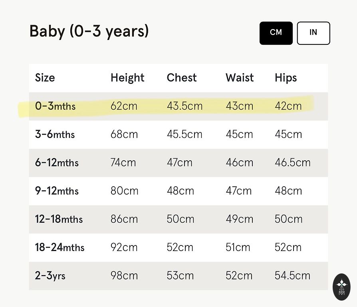Click the Height column header
The height and width of the screenshot is (307, 357).
[x=127, y=78]
